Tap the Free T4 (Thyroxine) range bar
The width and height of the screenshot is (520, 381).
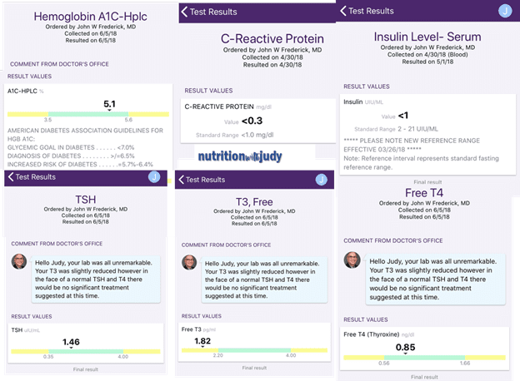click(427, 355)
